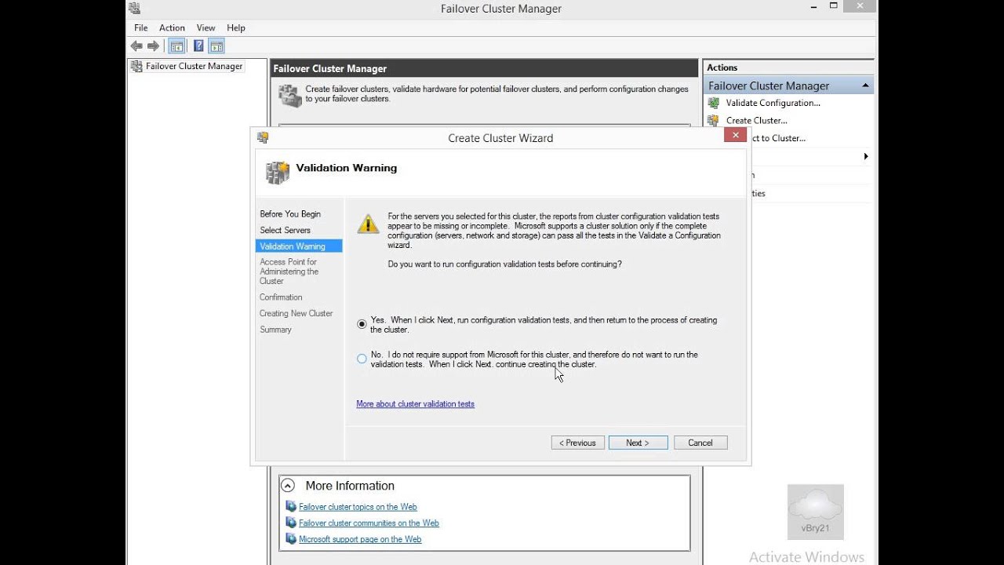Click icon beside Failover cluster topics link
Viewport: 1004px width, 565px height.
tap(291, 507)
